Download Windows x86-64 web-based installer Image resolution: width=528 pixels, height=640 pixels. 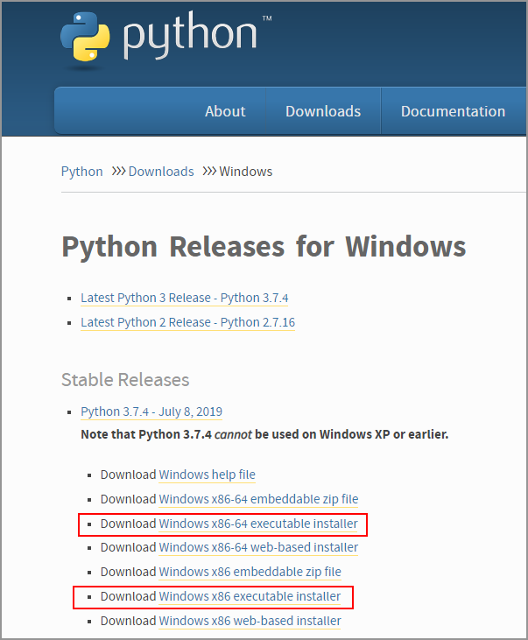coord(258,547)
